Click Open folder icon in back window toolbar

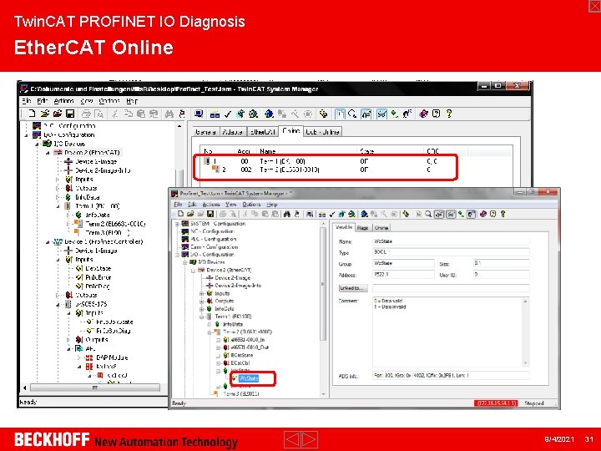45,114
